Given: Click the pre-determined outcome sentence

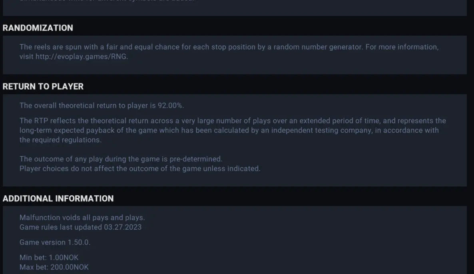Looking at the screenshot, I should point(121,159).
